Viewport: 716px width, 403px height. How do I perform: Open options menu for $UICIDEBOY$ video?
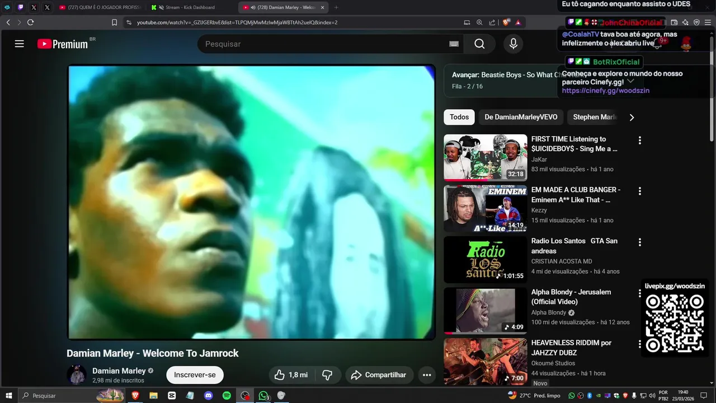point(639,140)
